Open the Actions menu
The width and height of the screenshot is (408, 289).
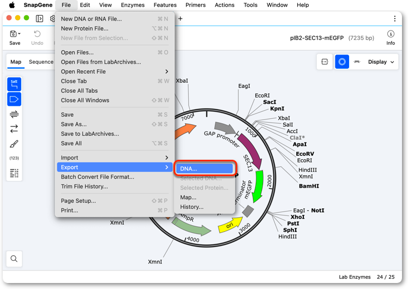tap(224, 5)
